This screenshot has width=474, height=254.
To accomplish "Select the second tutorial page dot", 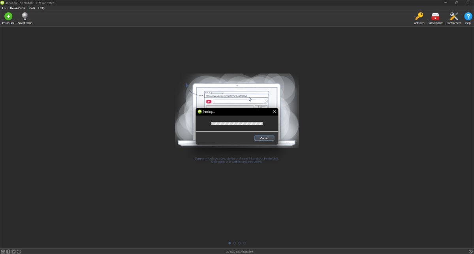I will click(x=235, y=243).
